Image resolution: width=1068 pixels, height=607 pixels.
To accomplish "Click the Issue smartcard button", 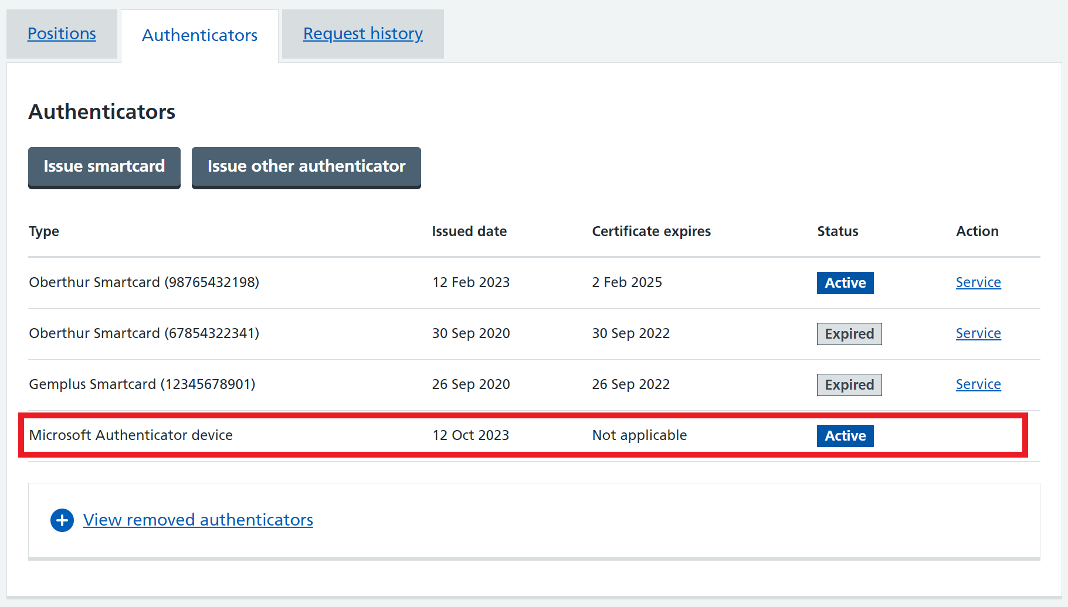I will coord(104,167).
